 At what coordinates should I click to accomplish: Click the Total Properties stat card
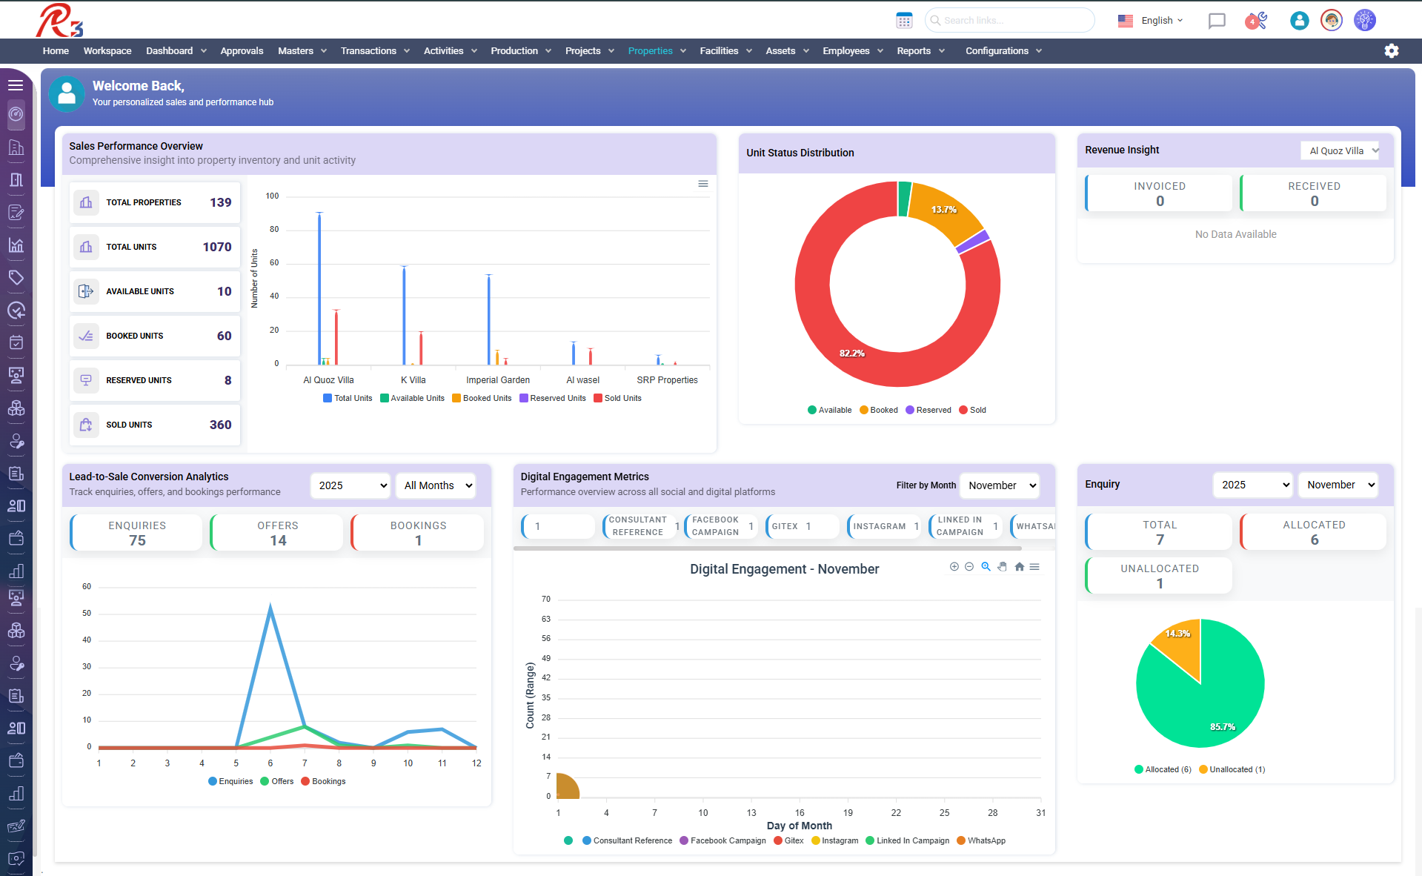155,202
